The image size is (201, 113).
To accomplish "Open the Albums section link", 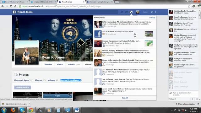I will pos(53,80).
